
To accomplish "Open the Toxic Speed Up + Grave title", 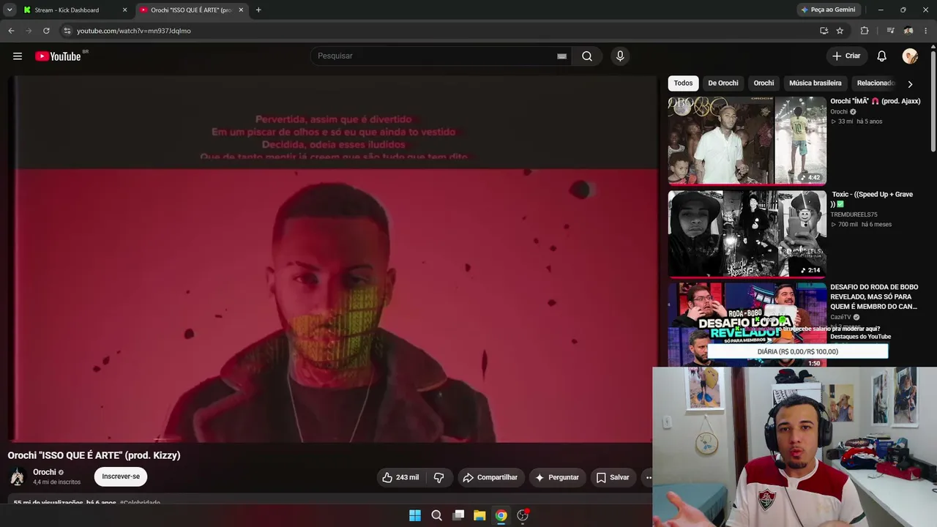I will (872, 199).
